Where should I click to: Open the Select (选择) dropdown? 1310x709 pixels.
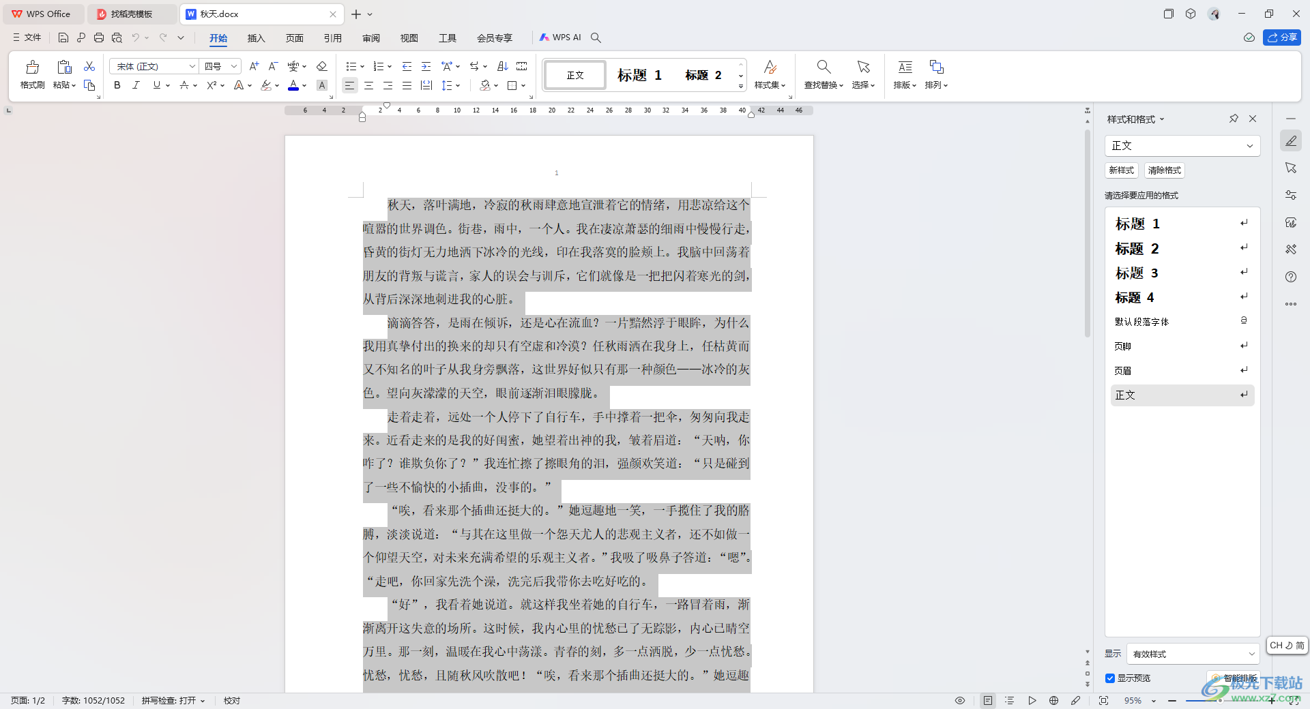click(x=863, y=85)
